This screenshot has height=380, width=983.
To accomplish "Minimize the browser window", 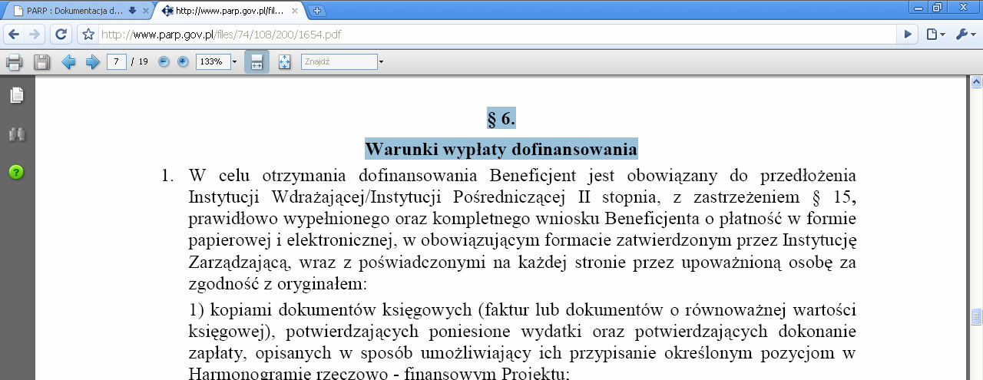I will coord(918,7).
